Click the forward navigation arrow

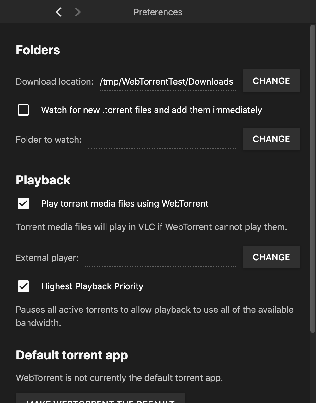point(78,12)
